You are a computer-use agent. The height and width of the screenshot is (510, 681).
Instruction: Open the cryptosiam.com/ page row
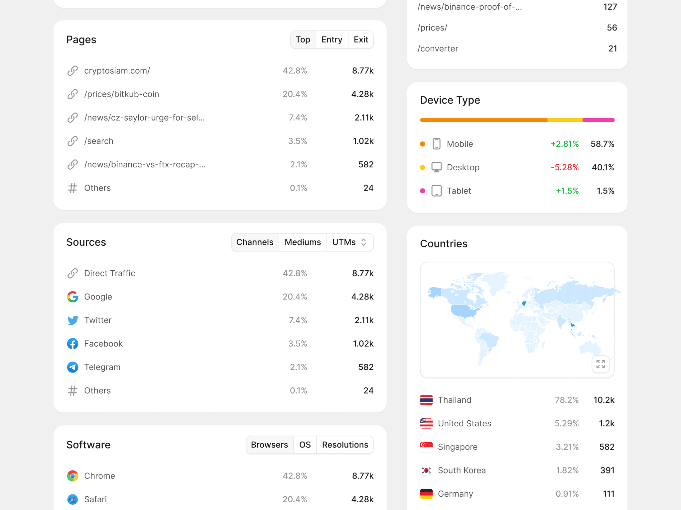point(117,71)
